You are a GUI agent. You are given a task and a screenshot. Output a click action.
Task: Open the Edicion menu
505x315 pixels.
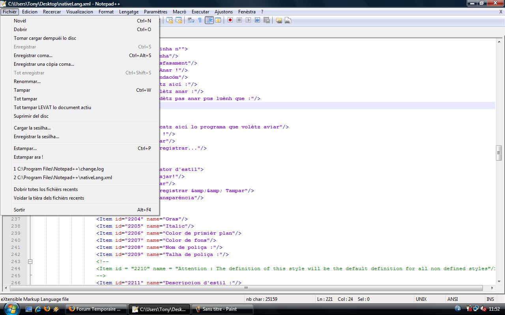(30, 12)
